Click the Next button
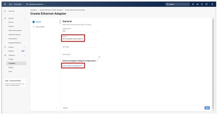The width and height of the screenshot is (218, 115). coord(207,108)
